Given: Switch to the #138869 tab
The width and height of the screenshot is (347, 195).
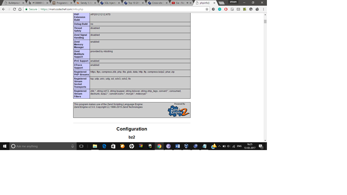Looking at the screenshot, I should pyautogui.click(x=38, y=3).
